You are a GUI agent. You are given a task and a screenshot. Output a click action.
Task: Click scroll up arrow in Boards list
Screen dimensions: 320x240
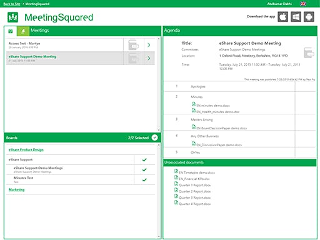point(159,144)
